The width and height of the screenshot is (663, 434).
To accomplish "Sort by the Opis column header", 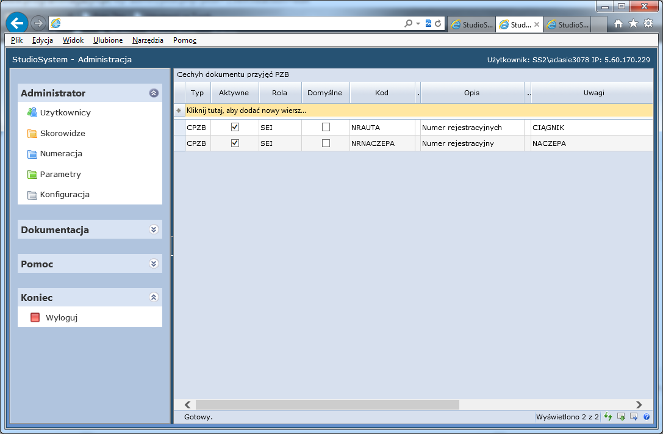I will pyautogui.click(x=472, y=93).
